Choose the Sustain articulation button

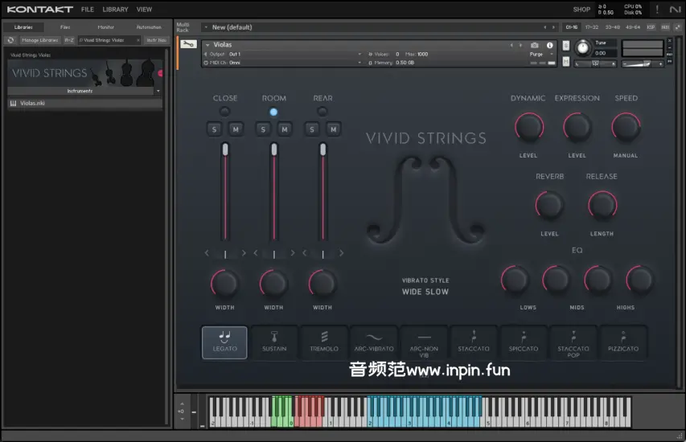point(274,342)
